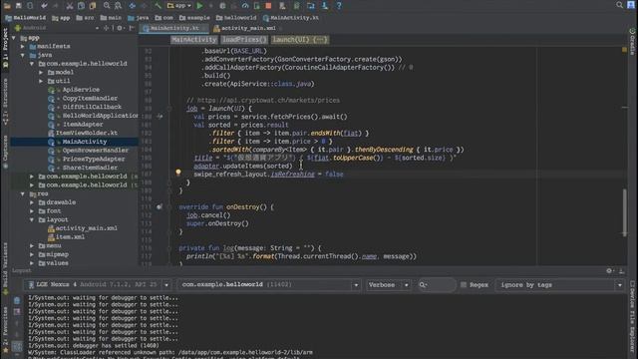
Task: Click the profiler gauge icon
Action: click(245, 6)
